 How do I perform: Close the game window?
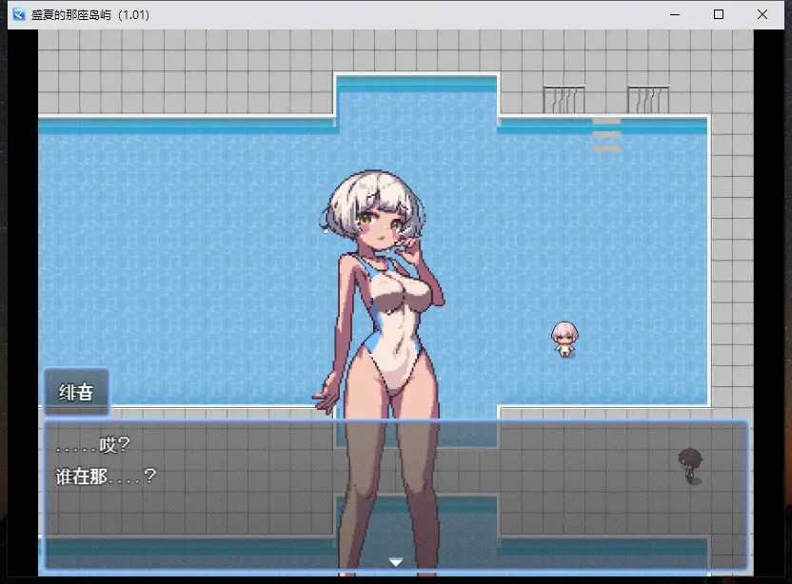tap(762, 14)
